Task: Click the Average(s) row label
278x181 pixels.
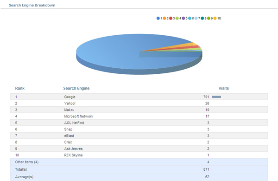Action: [x=24, y=177]
